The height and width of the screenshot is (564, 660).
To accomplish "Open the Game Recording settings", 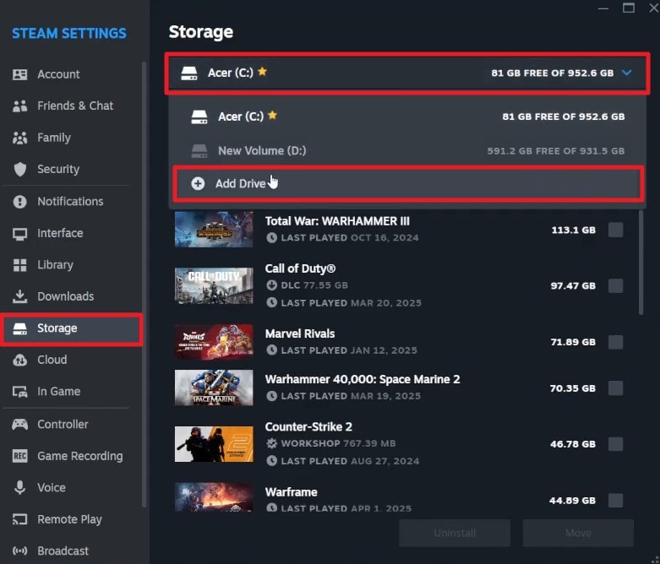I will [71, 456].
